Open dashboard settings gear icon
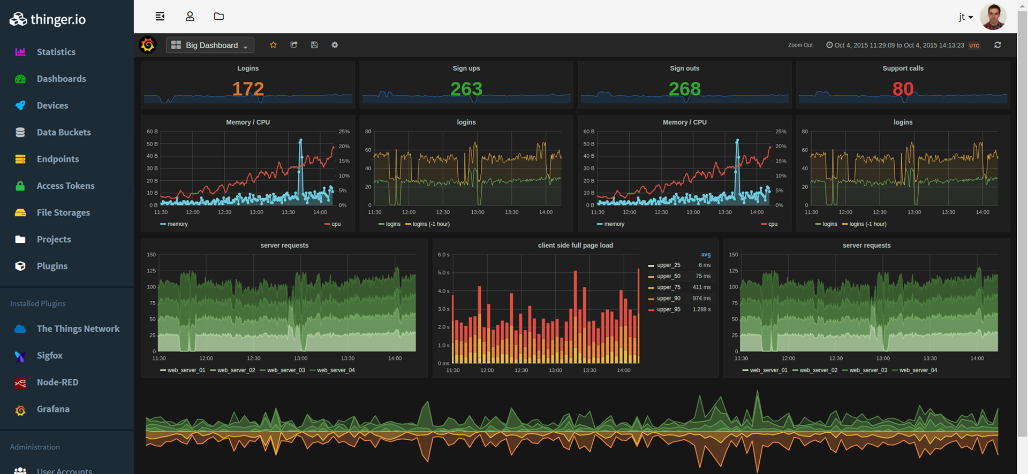 pyautogui.click(x=335, y=45)
